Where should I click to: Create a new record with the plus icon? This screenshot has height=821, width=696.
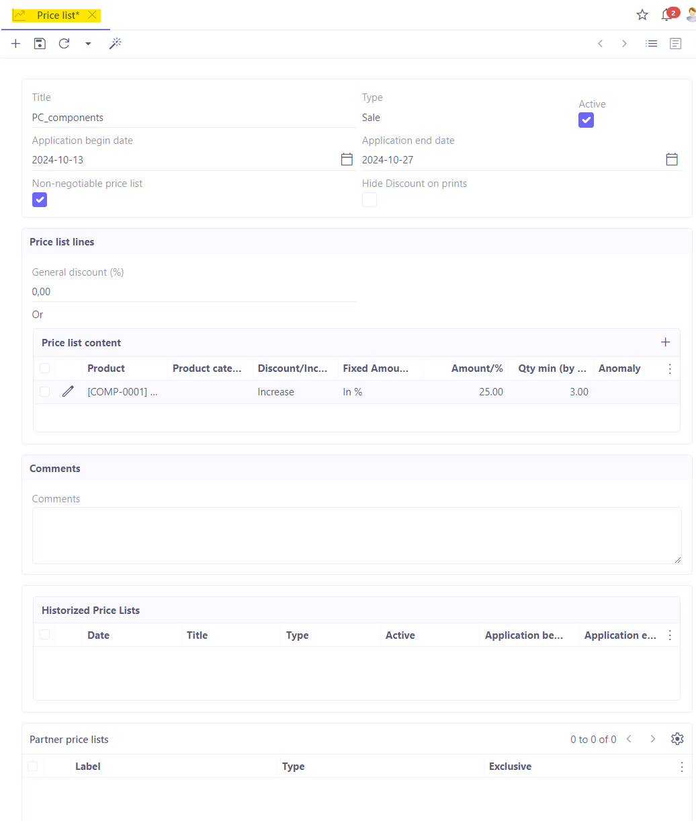coord(15,43)
